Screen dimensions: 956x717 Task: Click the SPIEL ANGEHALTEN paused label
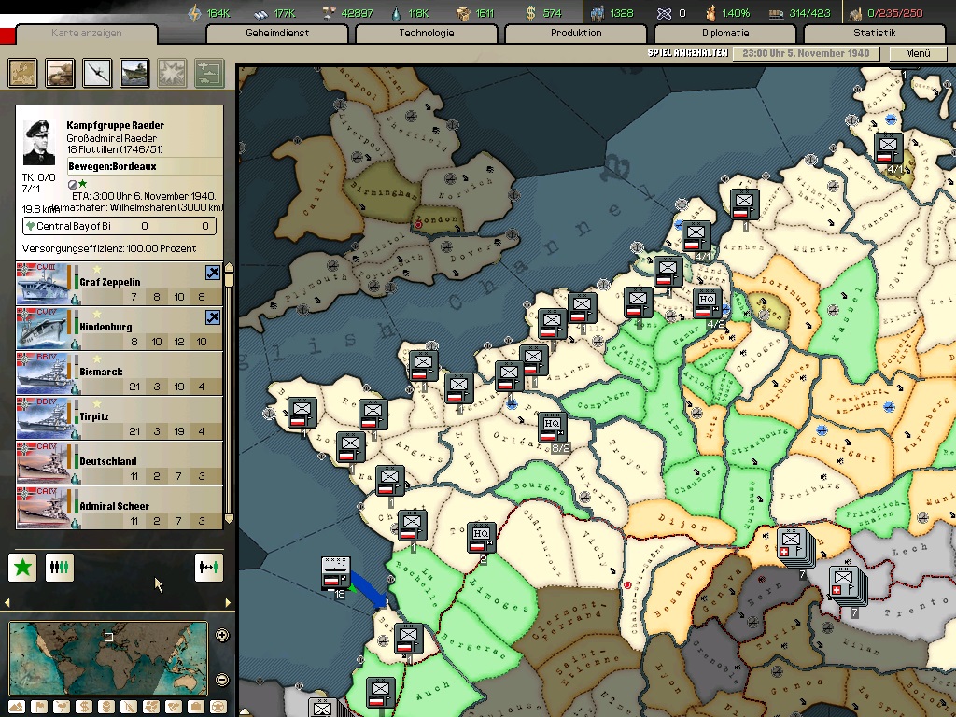pyautogui.click(x=688, y=53)
